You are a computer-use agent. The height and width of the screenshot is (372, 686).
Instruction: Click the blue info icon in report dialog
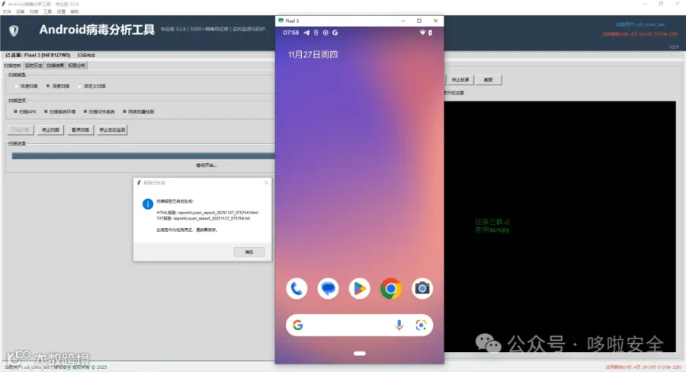click(148, 204)
